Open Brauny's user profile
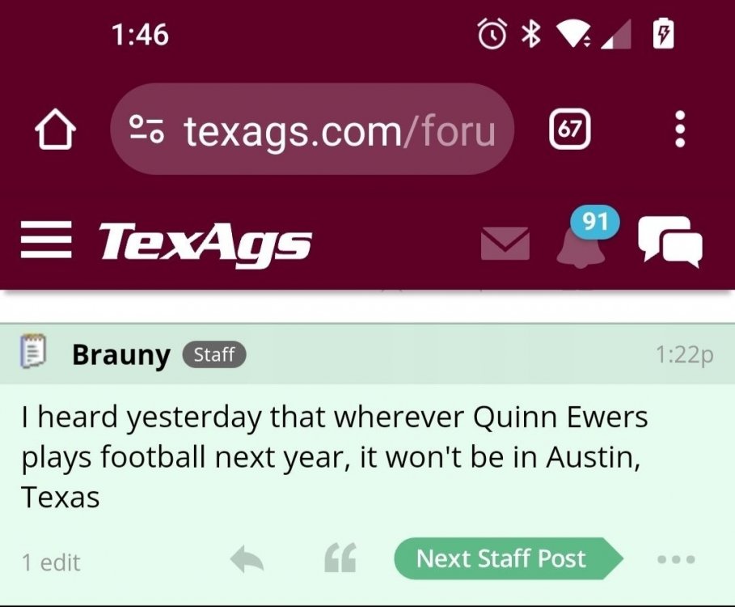 (x=121, y=354)
